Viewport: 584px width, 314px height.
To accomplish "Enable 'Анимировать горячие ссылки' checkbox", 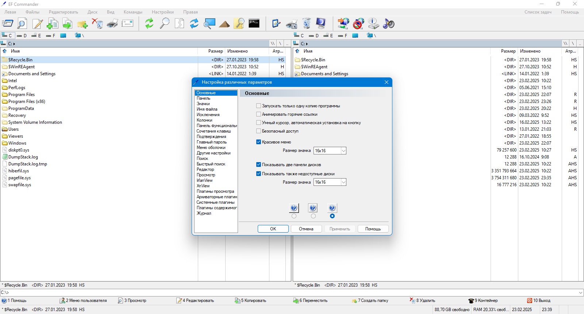I will pyautogui.click(x=258, y=114).
